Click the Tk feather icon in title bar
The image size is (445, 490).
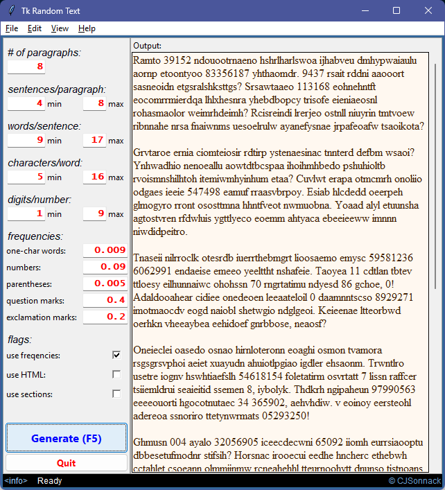pos(11,10)
